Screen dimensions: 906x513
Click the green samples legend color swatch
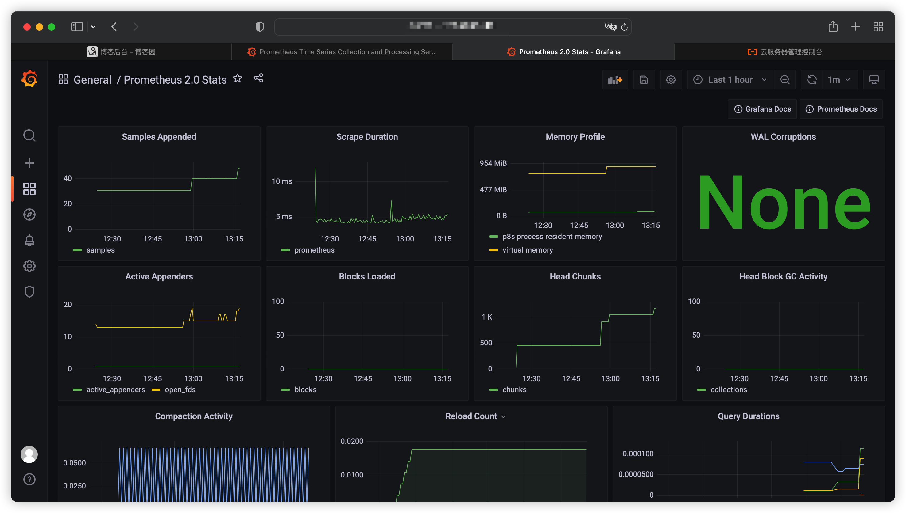77,250
